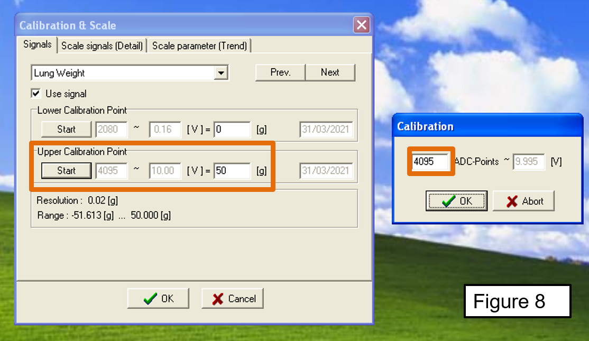The image size is (589, 341).
Task: Toggle the Use signal checkbox
Action: coord(36,94)
